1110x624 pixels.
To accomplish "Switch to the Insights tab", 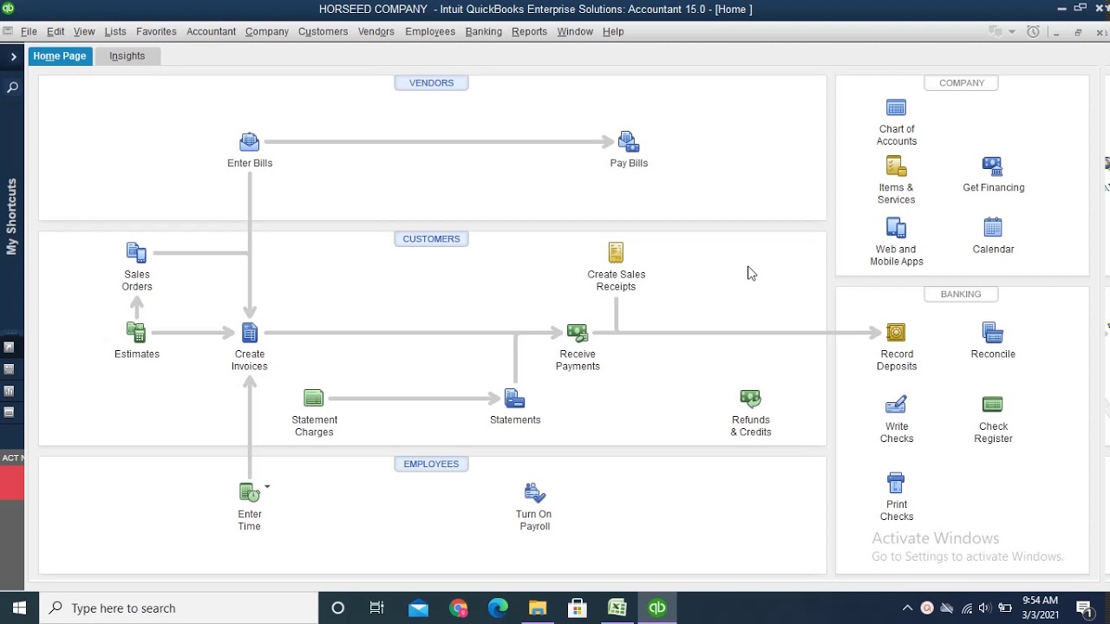I will coord(127,55).
